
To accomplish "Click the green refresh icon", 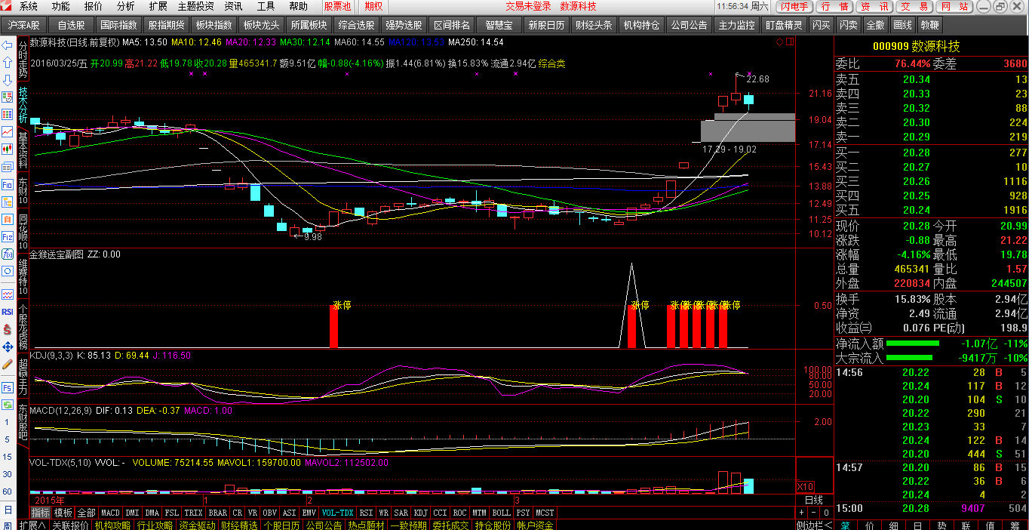I will pyautogui.click(x=8, y=405).
